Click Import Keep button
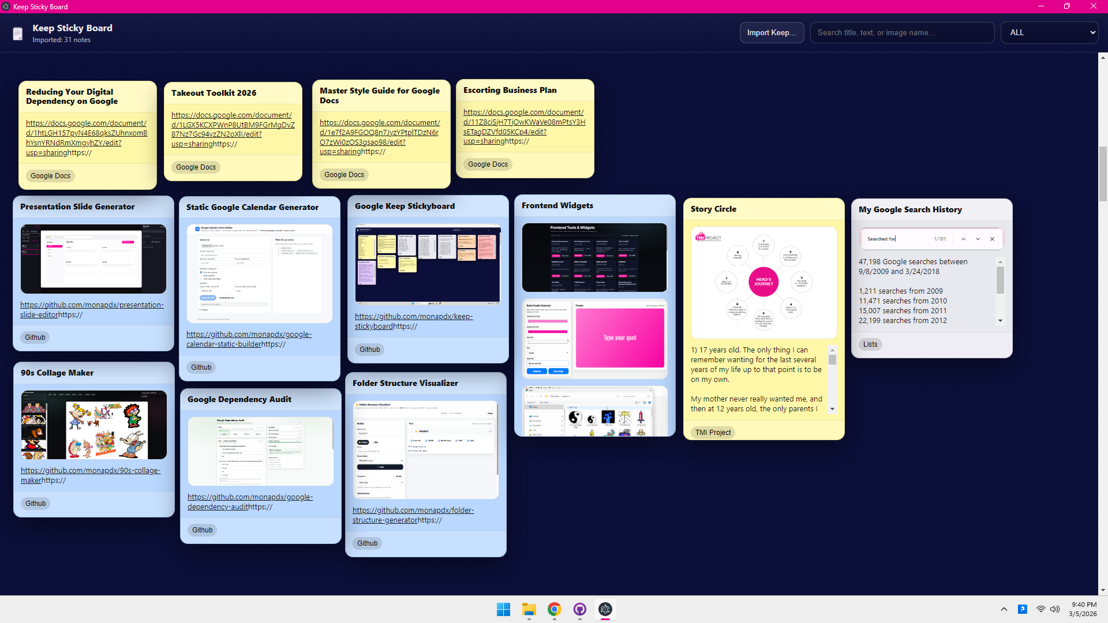The width and height of the screenshot is (1108, 623). [772, 33]
